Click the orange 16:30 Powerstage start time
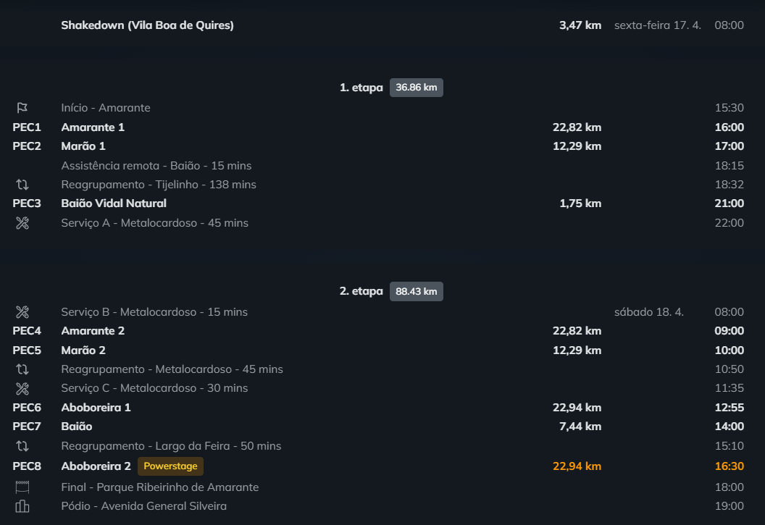 click(x=729, y=466)
